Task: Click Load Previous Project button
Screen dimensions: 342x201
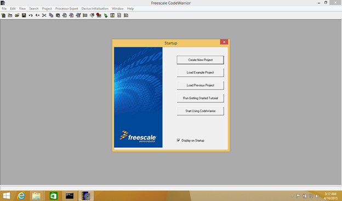Action: click(x=200, y=85)
